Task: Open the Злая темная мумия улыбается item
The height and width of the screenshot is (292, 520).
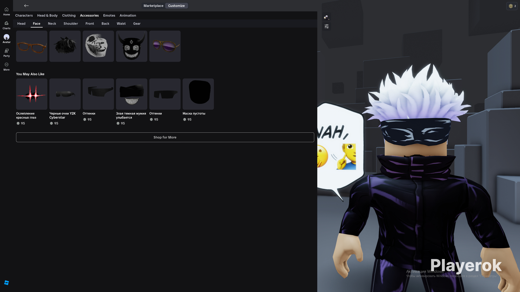Action: pos(132,102)
